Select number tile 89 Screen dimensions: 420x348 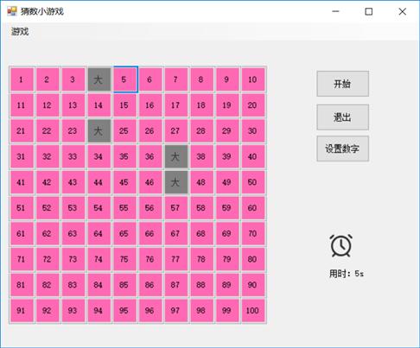(227, 285)
